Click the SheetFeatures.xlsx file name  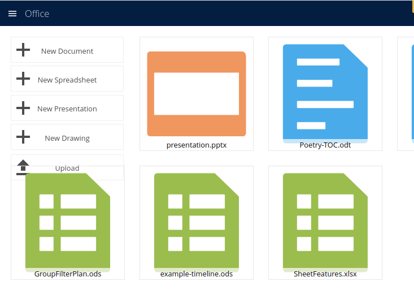click(325, 274)
